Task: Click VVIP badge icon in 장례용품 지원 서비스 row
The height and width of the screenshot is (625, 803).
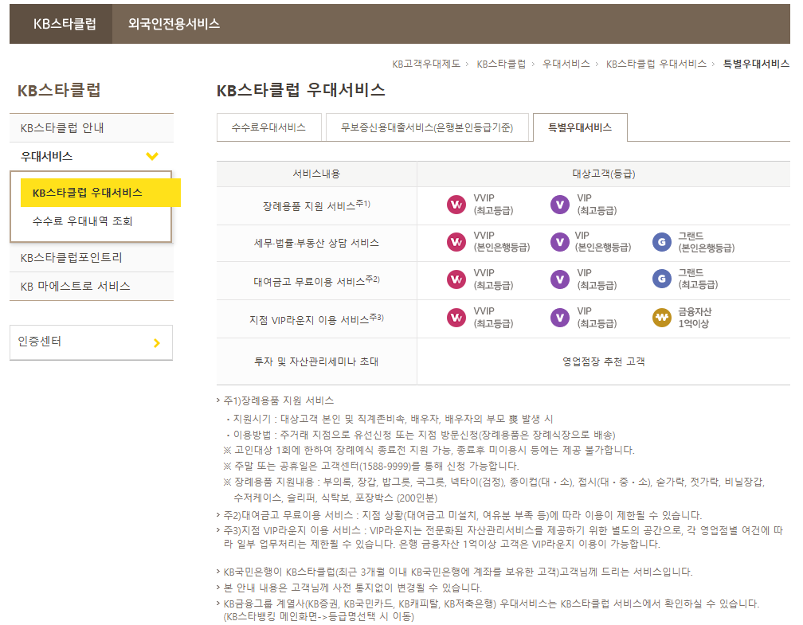Action: [456, 205]
